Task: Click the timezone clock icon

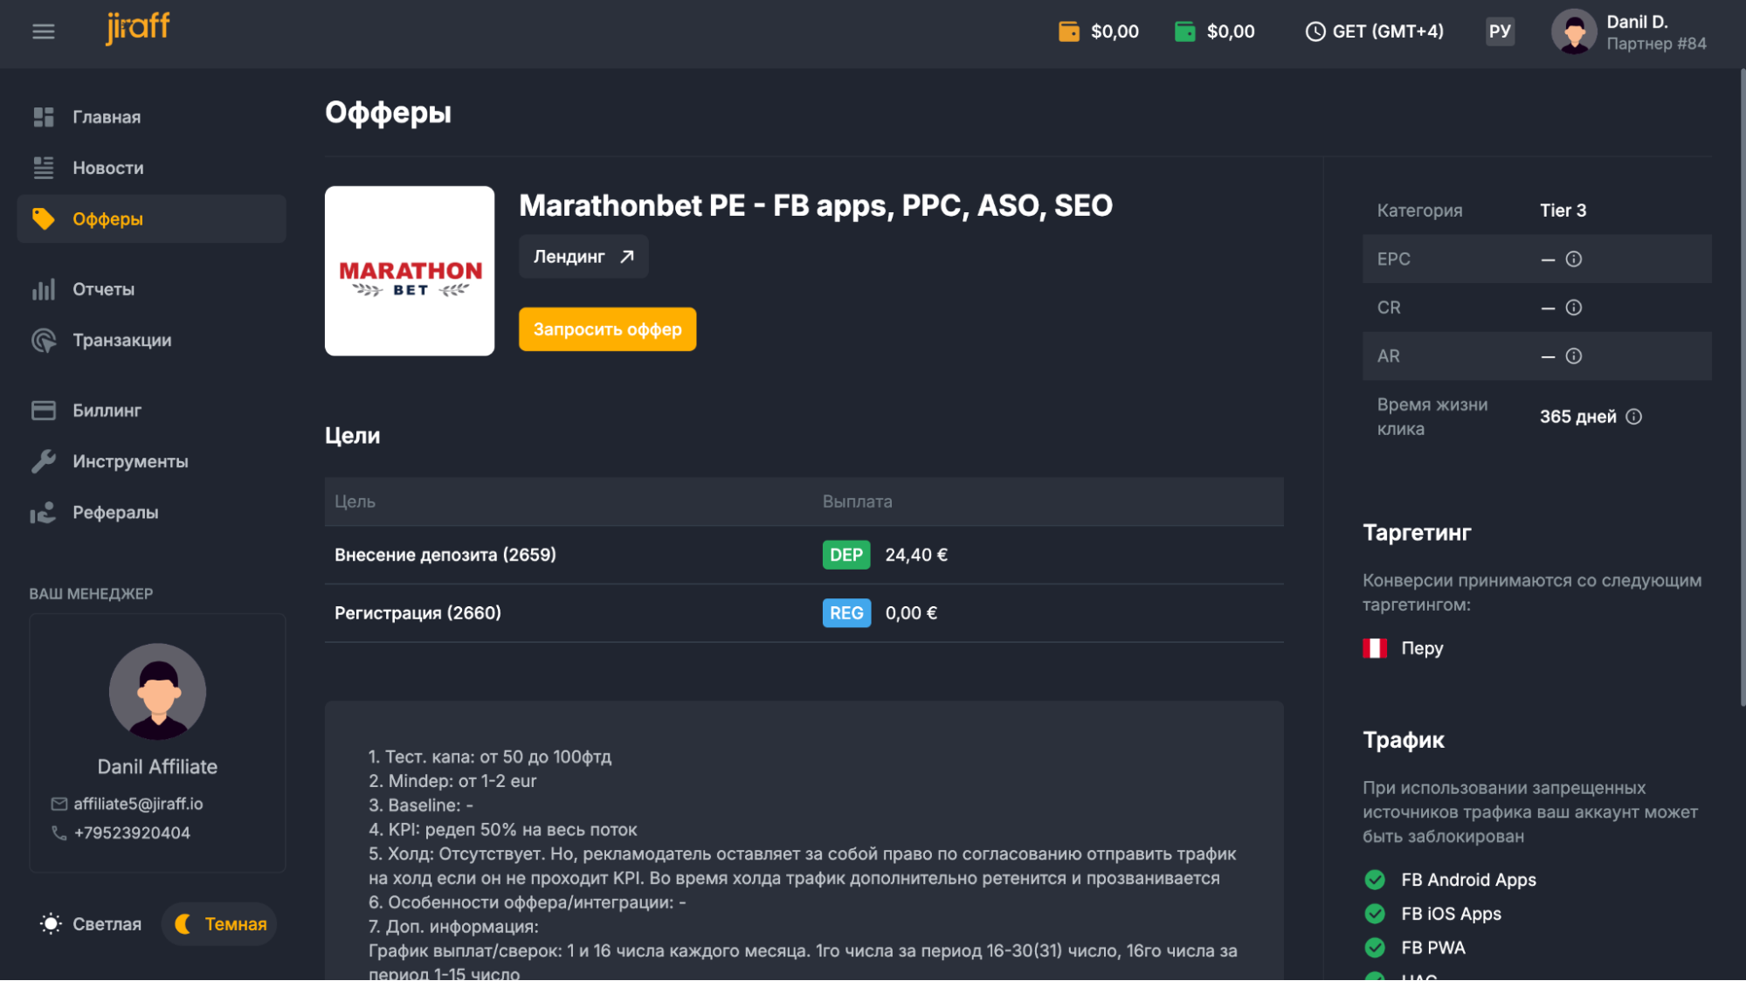Action: point(1315,31)
